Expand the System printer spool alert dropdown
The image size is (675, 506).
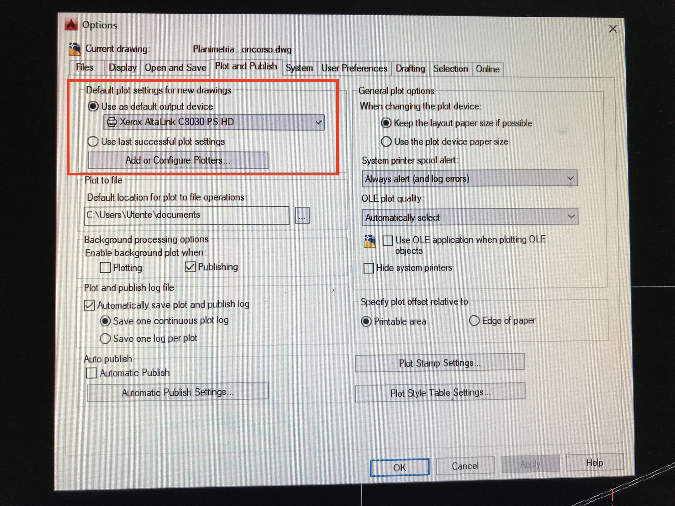click(469, 179)
